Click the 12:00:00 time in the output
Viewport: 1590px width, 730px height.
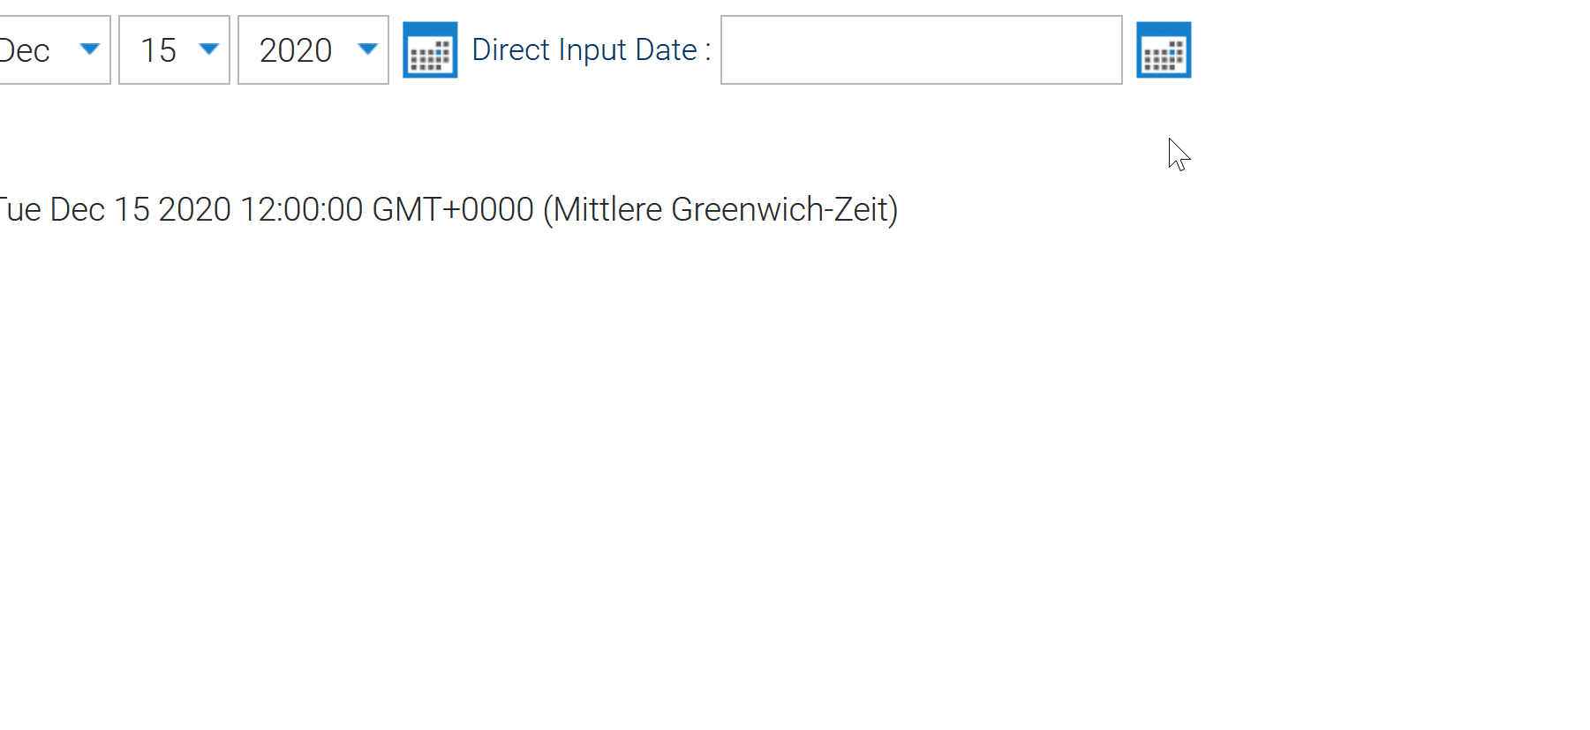coord(301,210)
